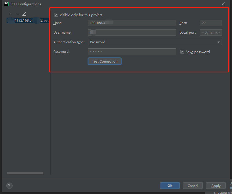232x194 pixels.
Task: Select the pencil edit icon in toolbar
Action: [x=24, y=14]
